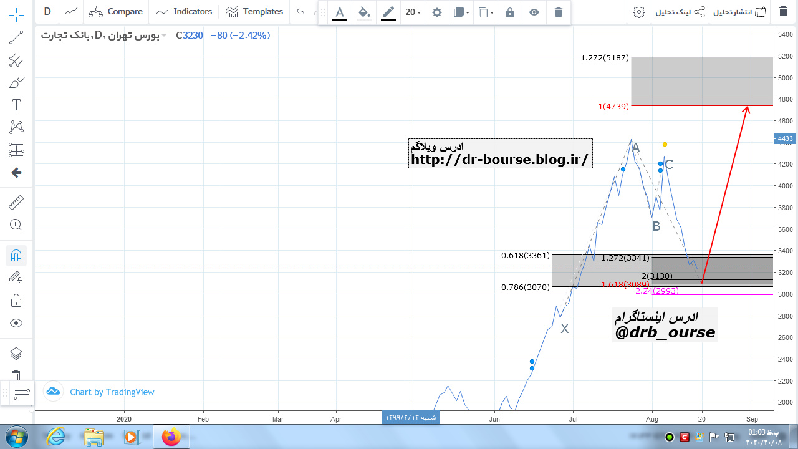
Task: Pick the ruler measure tool
Action: [x=16, y=203]
